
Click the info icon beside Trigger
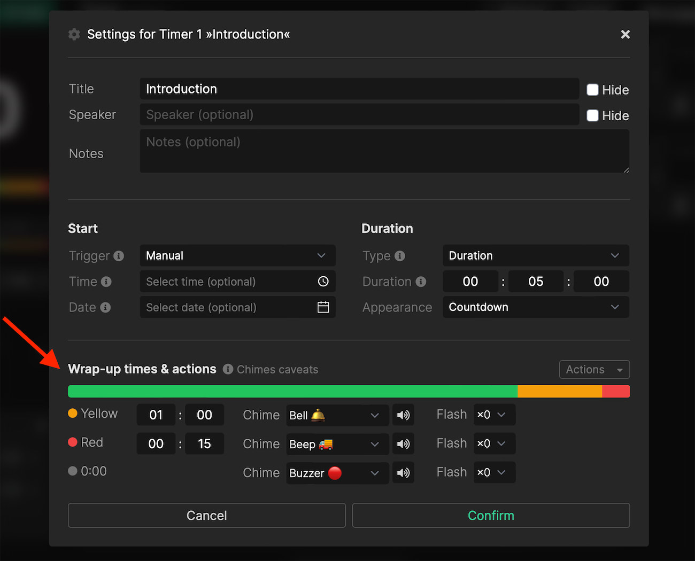pyautogui.click(x=119, y=256)
